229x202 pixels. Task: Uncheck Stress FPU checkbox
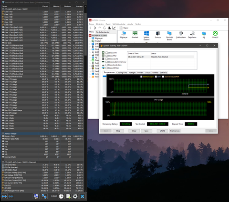point(107,56)
